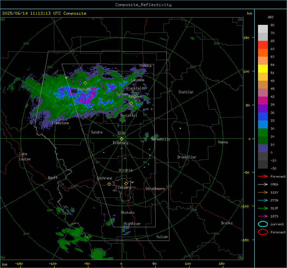Screen dimensions: 287x268
Task: Select the 20 dBZ green color swatch
Action: coord(263,133)
